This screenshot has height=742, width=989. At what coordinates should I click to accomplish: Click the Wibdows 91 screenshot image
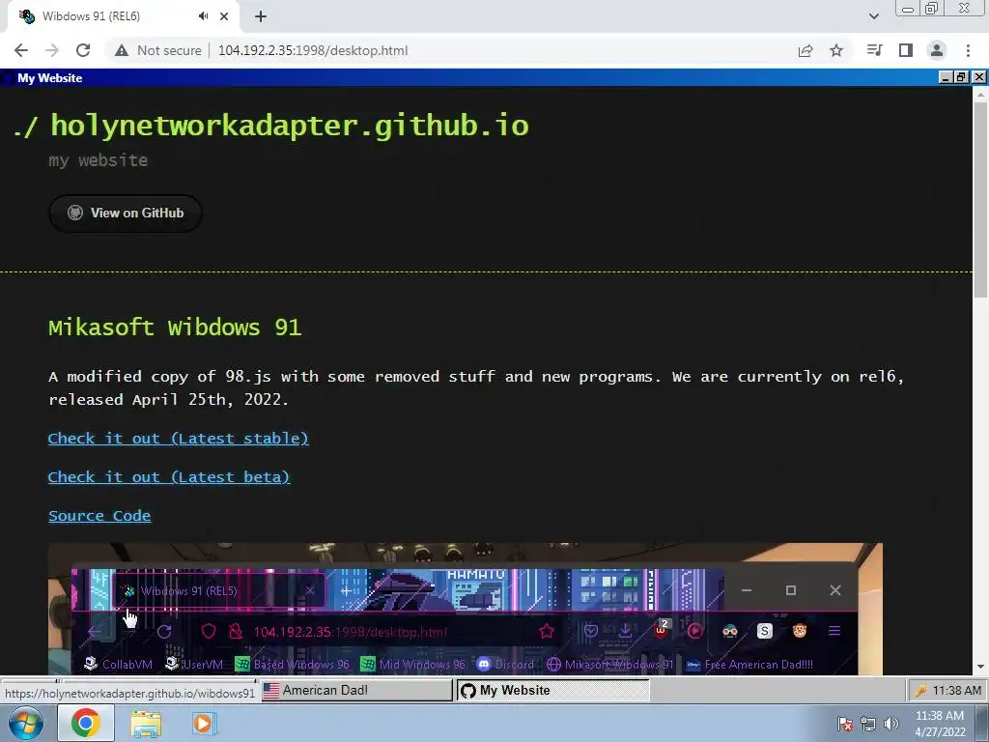pyautogui.click(x=466, y=609)
